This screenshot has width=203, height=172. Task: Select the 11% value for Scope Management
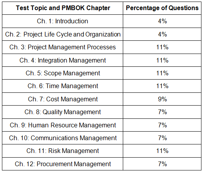[x=162, y=73]
